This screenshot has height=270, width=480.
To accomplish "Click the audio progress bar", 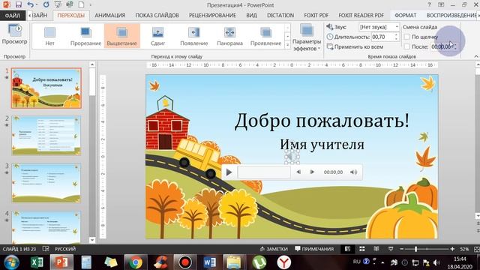I will coord(264,172).
